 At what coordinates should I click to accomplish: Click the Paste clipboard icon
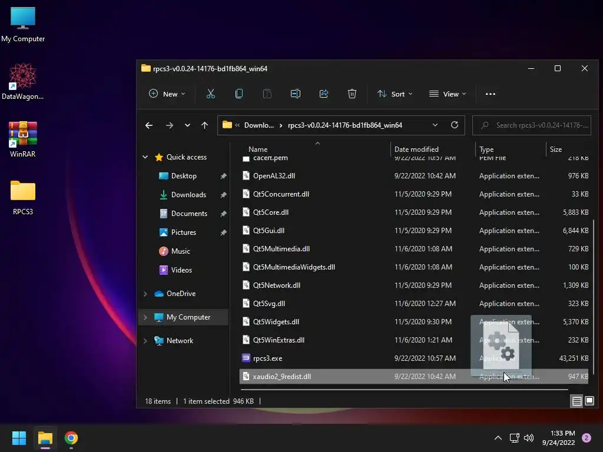click(267, 94)
